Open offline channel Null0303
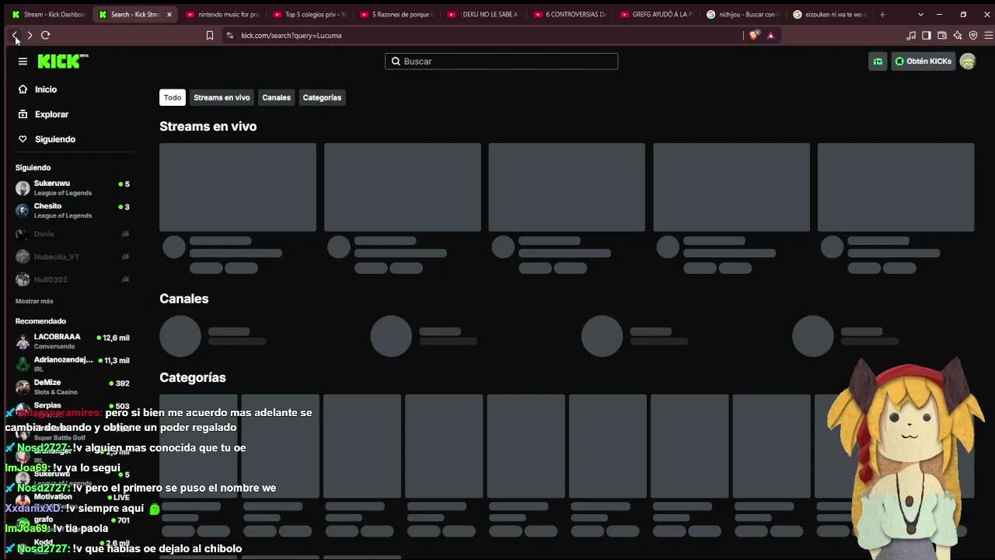995x560 pixels. (72, 279)
